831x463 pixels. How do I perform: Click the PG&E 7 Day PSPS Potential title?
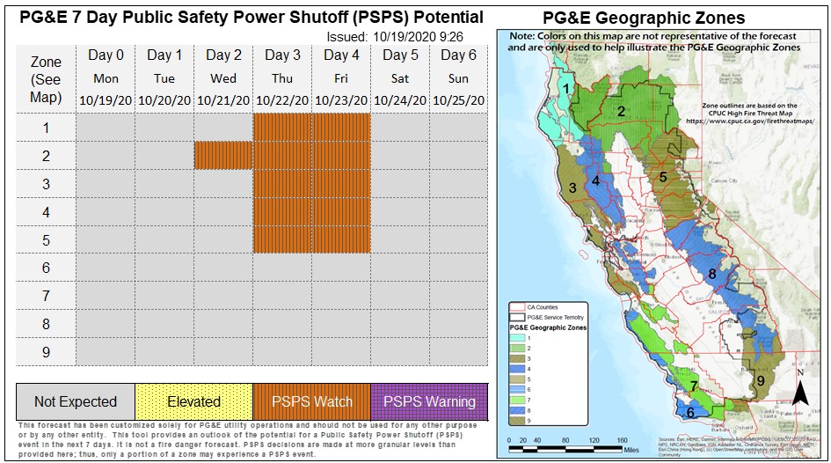click(251, 17)
